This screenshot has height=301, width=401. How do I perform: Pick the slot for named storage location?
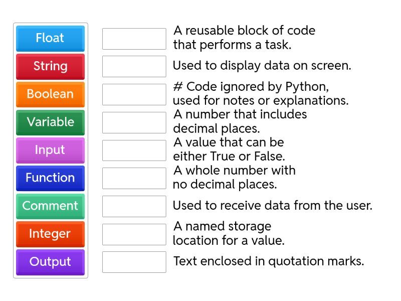point(134,234)
